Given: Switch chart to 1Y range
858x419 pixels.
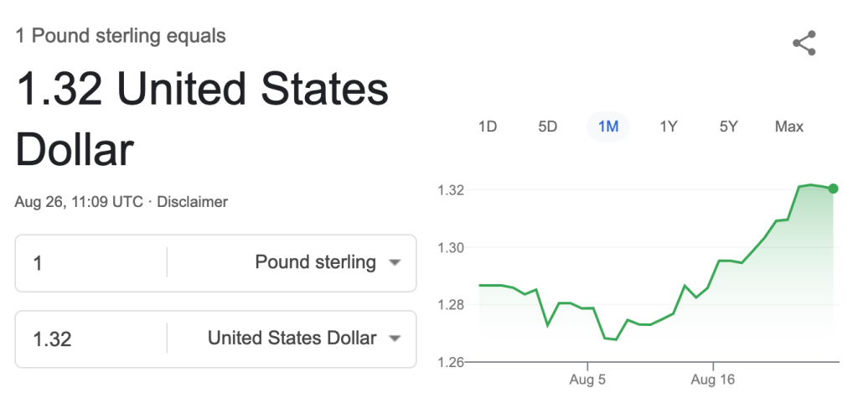Looking at the screenshot, I should coord(668,127).
